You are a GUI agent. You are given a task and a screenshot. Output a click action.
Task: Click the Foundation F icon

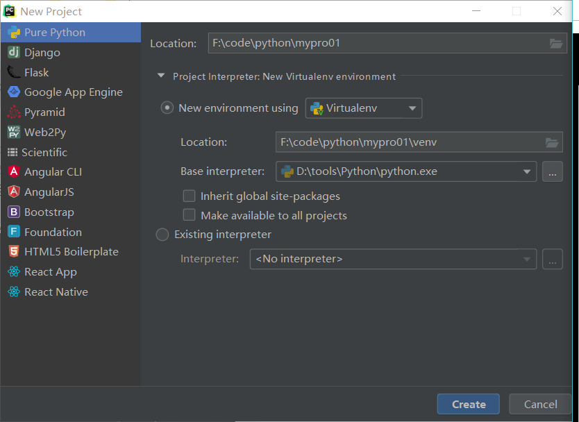(x=14, y=232)
